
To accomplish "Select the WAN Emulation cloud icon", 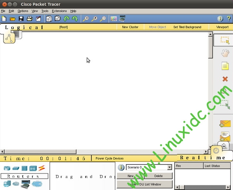I will [x=16, y=184].
